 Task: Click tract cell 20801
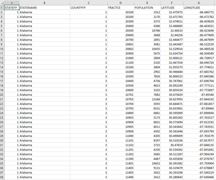coord(121,44)
